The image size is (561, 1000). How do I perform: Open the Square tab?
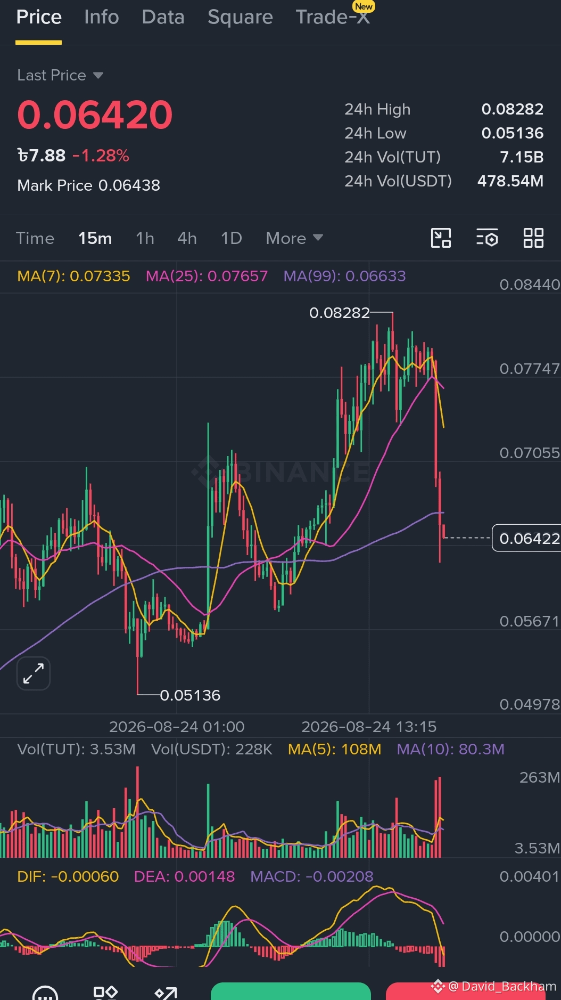tap(240, 17)
